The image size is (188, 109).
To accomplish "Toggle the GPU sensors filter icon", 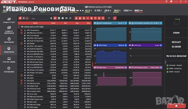I will pyautogui.click(x=55, y=18).
